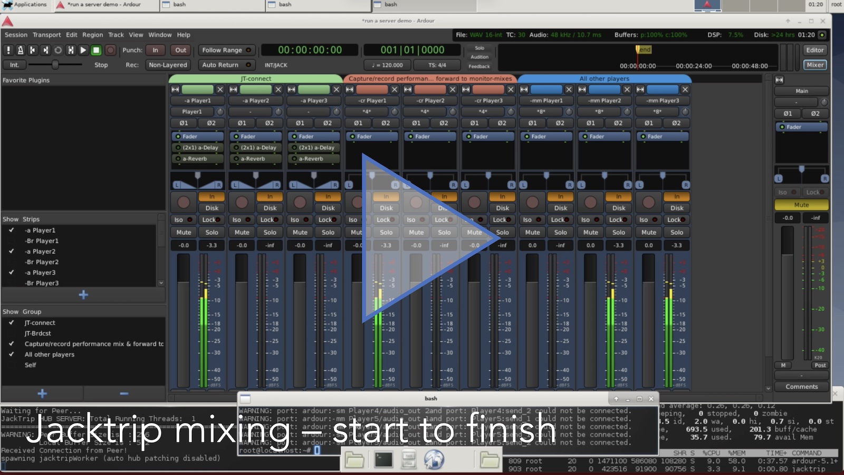Enable Solo on the -cr Player1 strip
The width and height of the screenshot is (844, 475).
pos(386,232)
